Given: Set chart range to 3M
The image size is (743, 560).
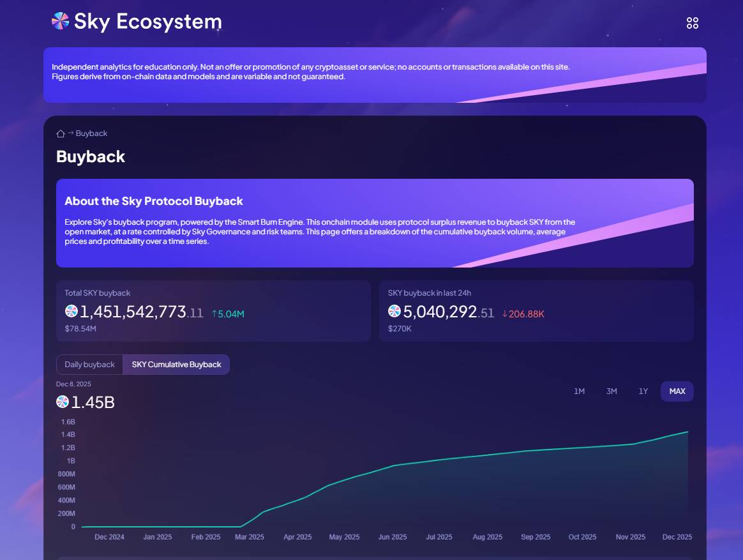Looking at the screenshot, I should point(612,391).
